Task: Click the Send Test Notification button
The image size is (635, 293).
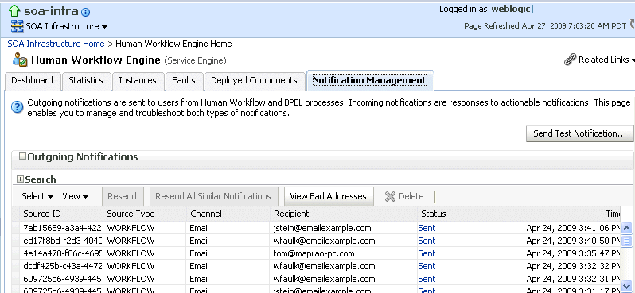Action: point(579,133)
